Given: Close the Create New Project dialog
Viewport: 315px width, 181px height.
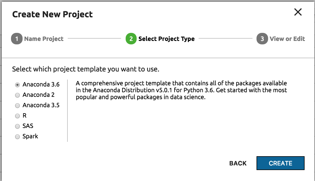Looking at the screenshot, I should point(298,12).
